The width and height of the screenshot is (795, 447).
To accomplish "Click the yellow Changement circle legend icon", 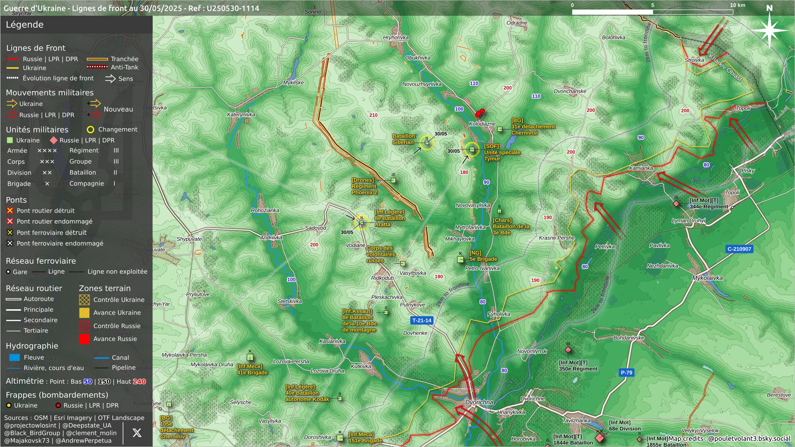I will point(90,130).
